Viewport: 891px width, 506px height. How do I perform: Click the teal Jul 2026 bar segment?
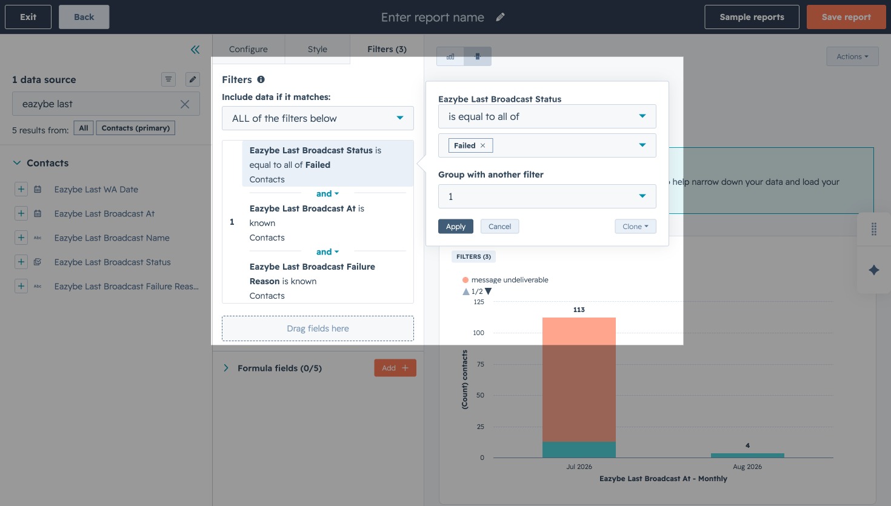[579, 450]
